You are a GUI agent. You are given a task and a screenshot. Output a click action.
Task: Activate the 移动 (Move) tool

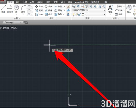click(39, 7)
